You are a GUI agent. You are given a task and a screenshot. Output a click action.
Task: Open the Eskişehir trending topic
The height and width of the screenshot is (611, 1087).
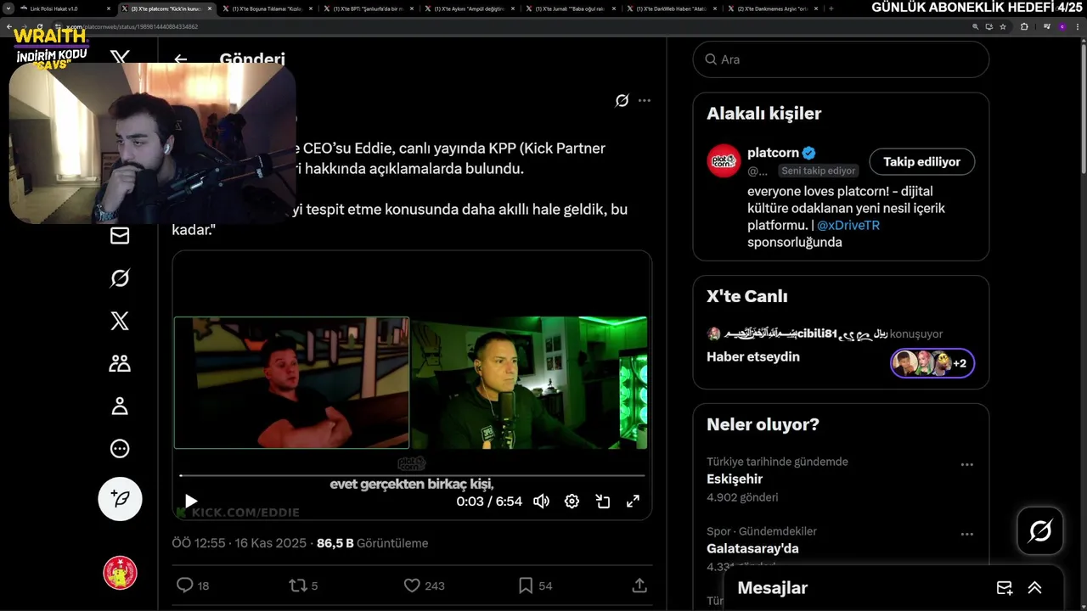(x=735, y=479)
